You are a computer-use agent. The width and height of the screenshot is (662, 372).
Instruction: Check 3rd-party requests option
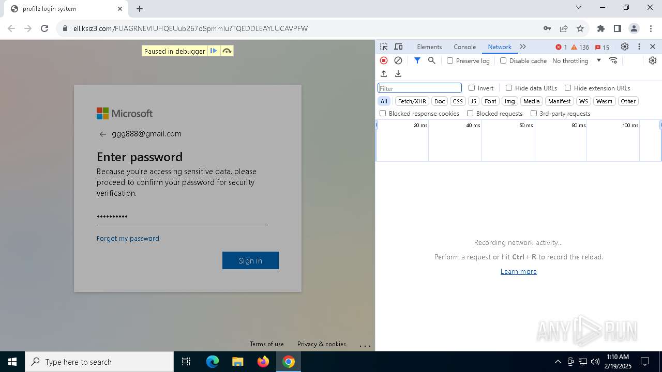[x=534, y=113]
